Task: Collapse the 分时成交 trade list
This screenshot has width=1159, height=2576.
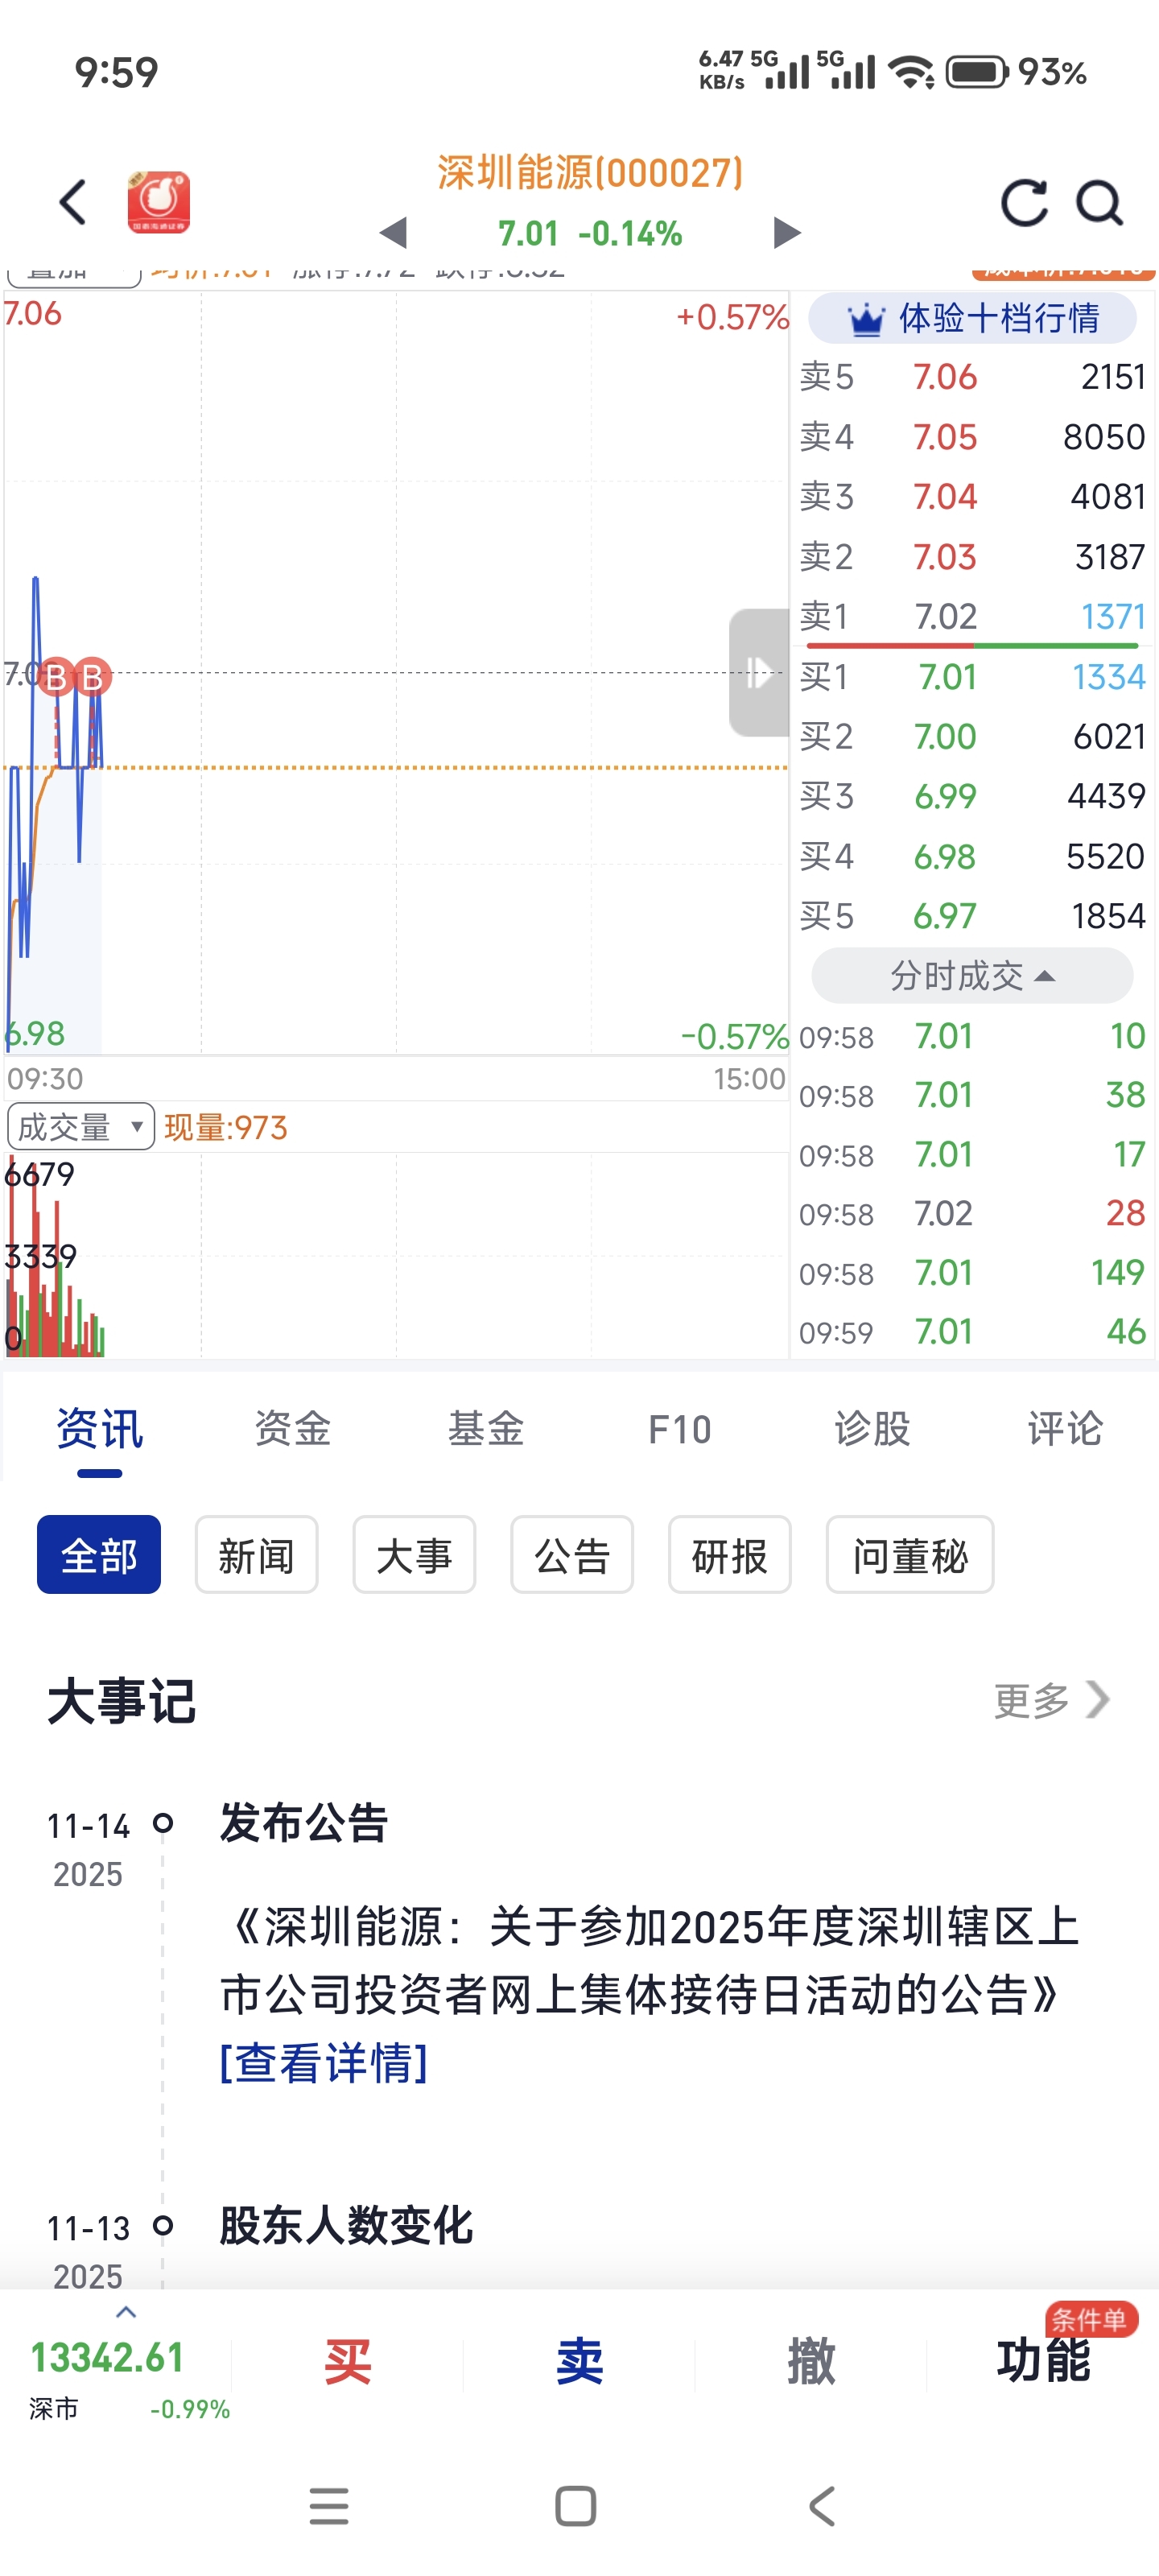Action: (x=972, y=975)
